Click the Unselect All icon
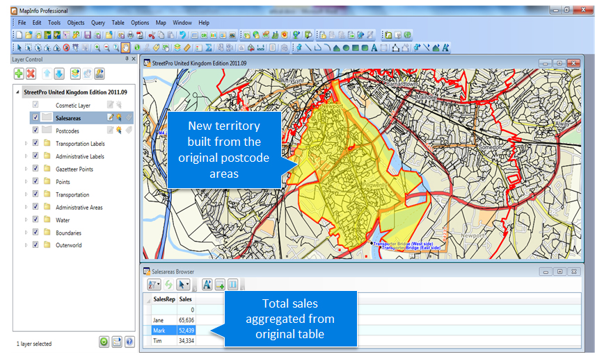Viewport: 604px width, 359px height. click(x=66, y=48)
